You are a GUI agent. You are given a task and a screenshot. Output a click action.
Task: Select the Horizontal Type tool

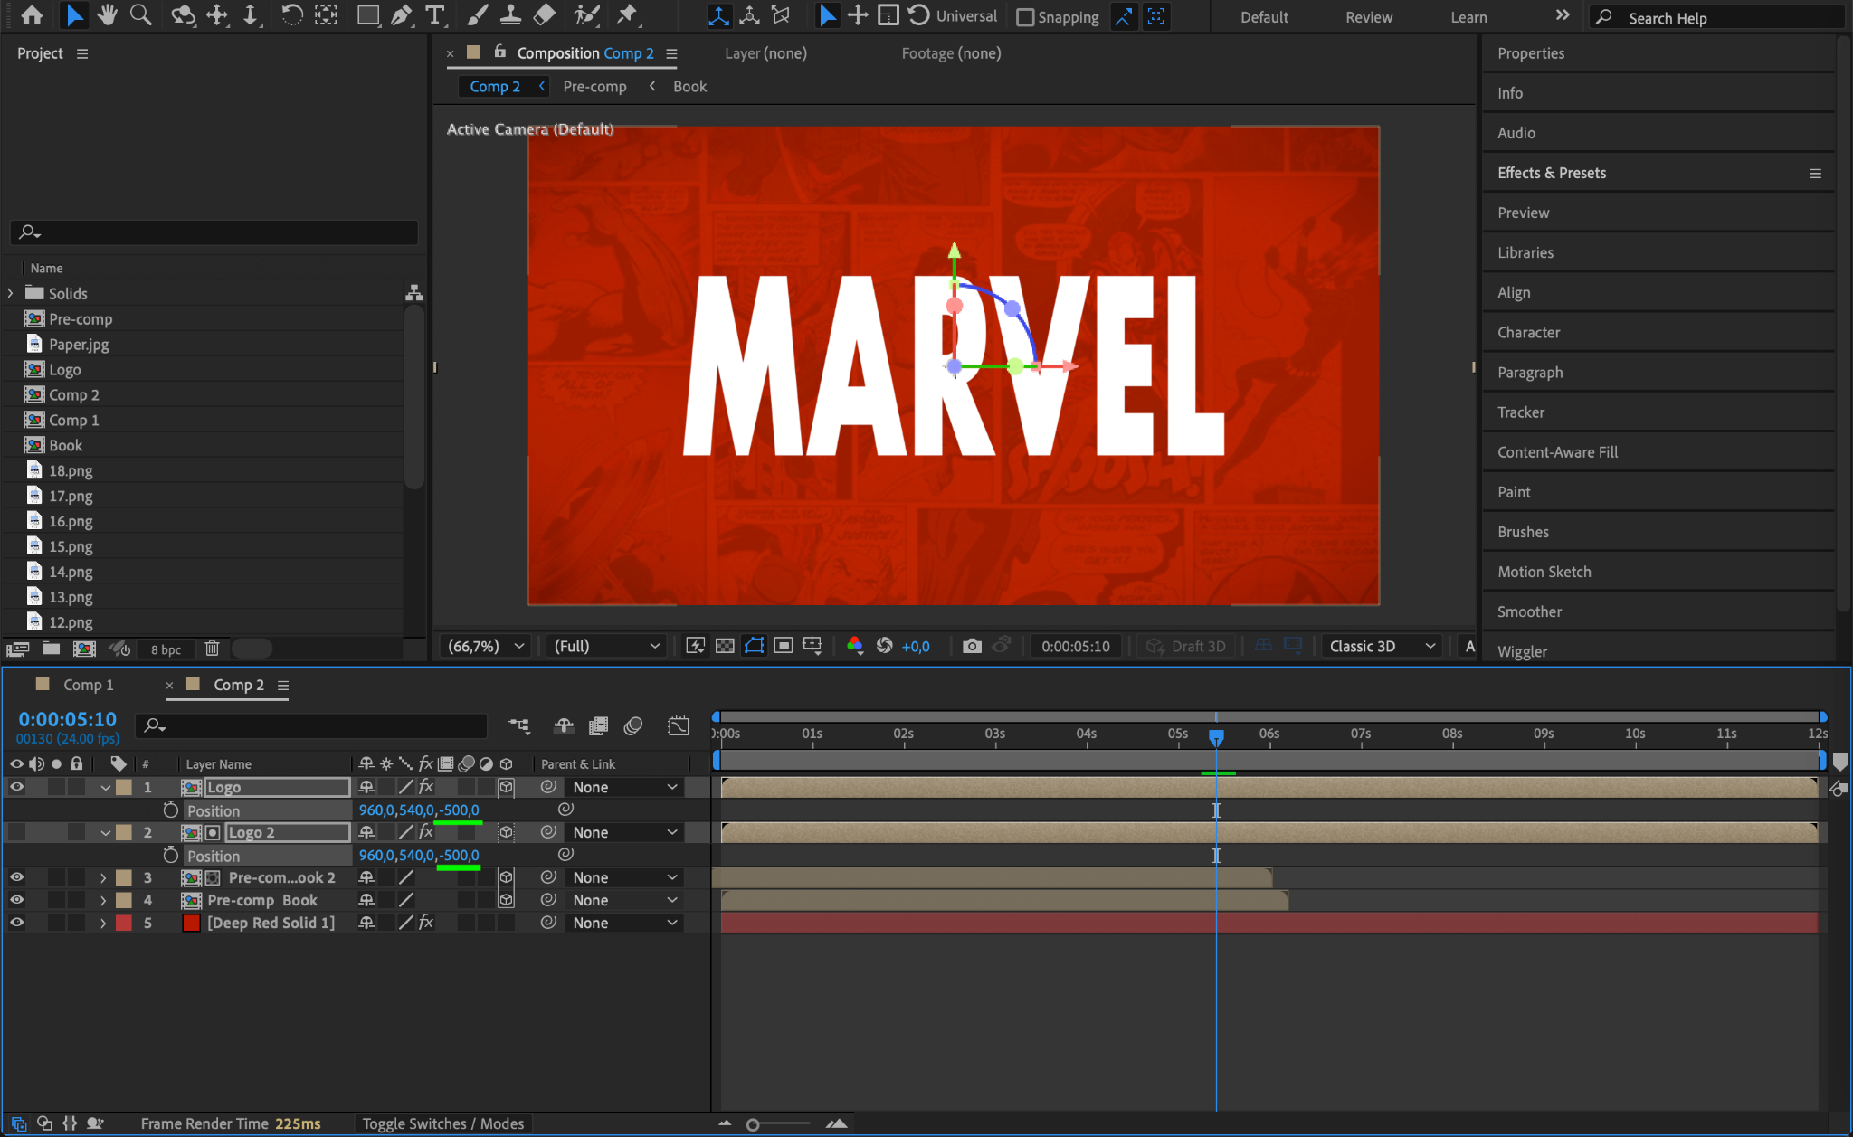click(x=435, y=15)
